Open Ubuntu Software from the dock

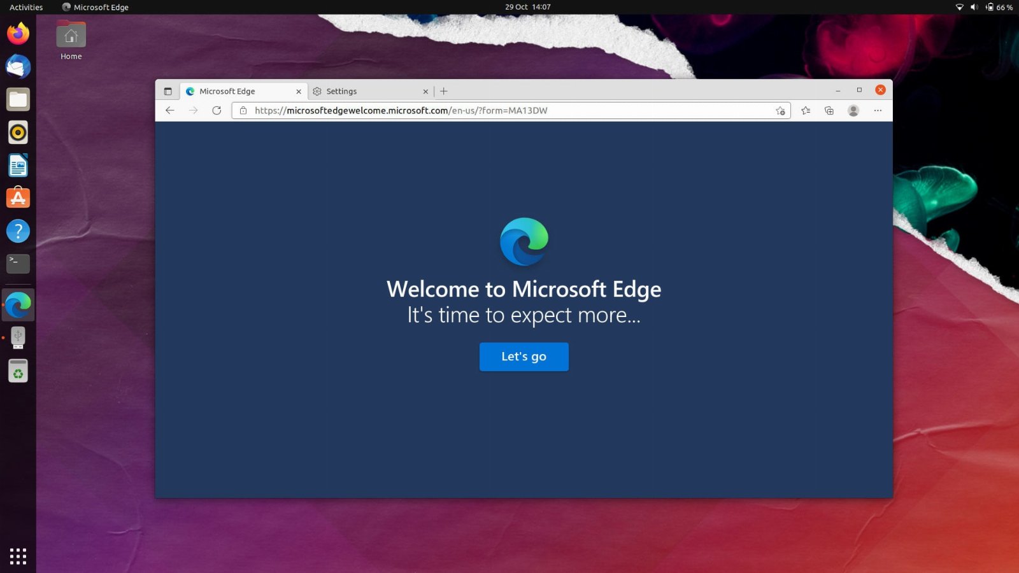pos(18,198)
